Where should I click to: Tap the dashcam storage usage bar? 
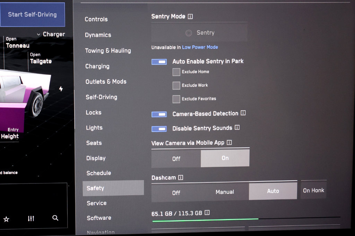[x=246, y=219]
